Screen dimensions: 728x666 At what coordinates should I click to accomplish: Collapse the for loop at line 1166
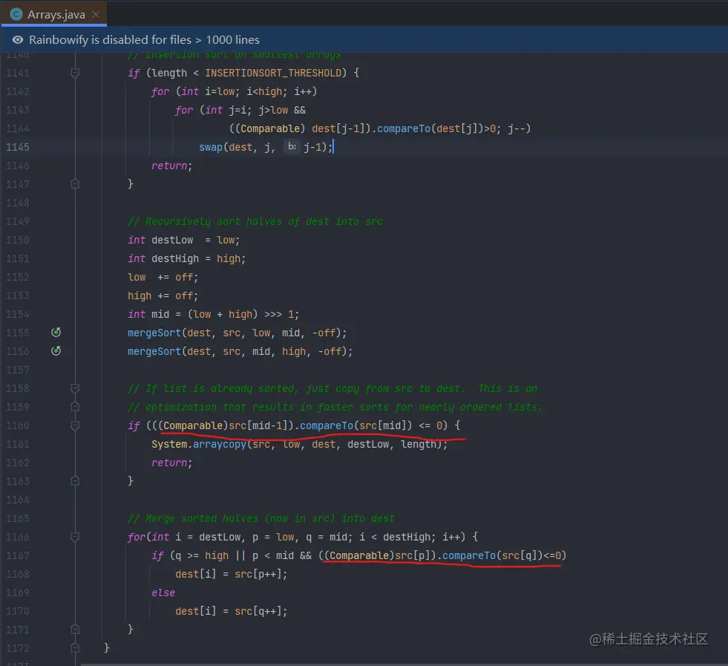75,537
